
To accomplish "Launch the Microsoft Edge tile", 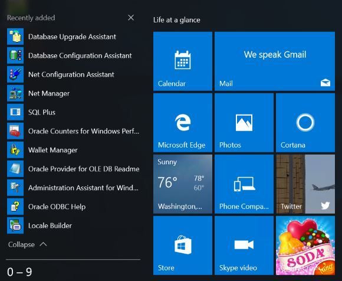I will pos(183,123).
